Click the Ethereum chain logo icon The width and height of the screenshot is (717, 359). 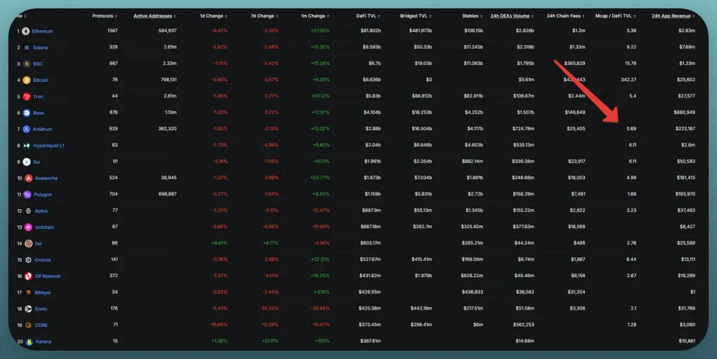click(x=26, y=31)
